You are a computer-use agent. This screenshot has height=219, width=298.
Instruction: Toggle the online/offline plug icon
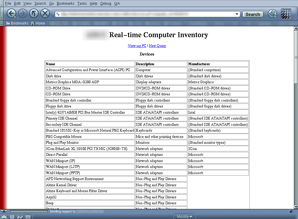coord(4,211)
